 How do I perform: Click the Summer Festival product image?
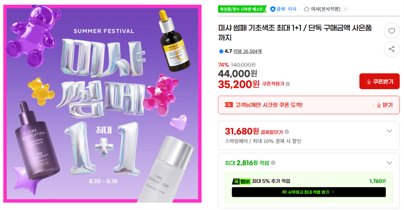pyautogui.click(x=102, y=104)
